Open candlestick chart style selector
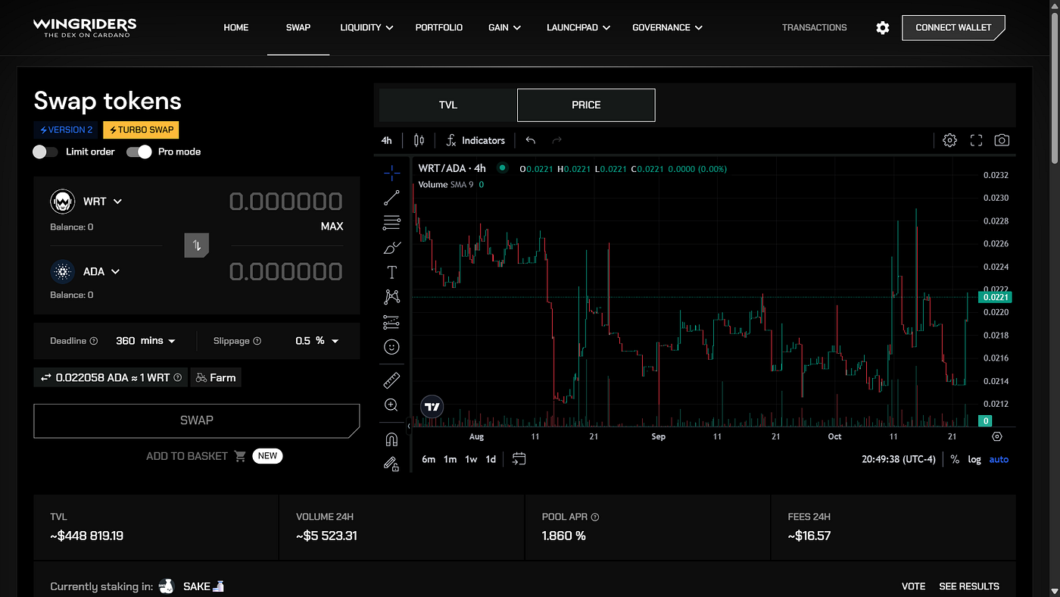1060x597 pixels. 419,140
